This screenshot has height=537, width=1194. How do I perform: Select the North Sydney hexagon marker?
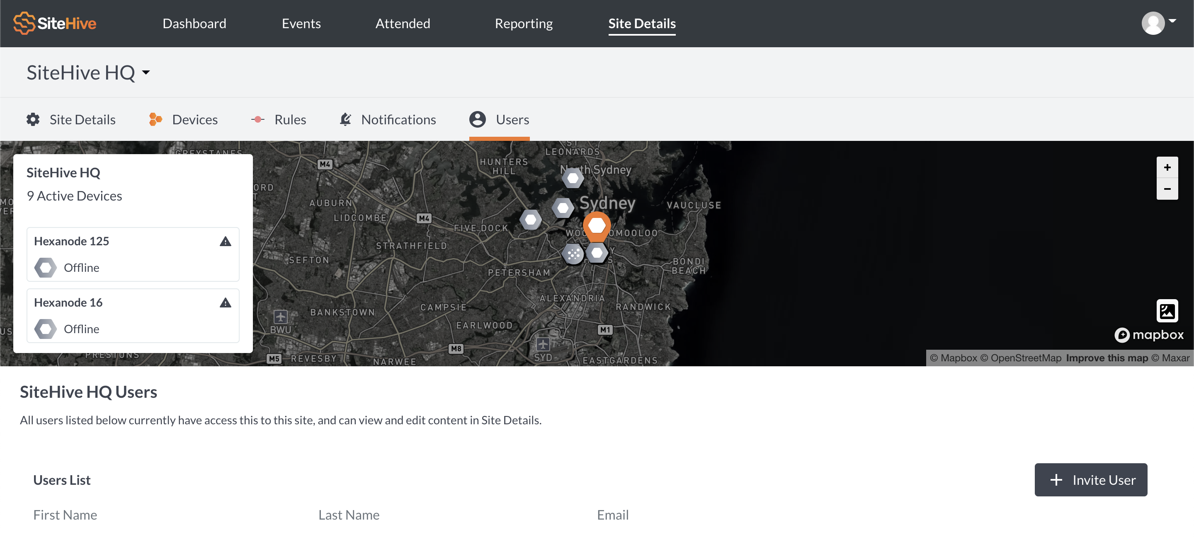click(x=573, y=177)
